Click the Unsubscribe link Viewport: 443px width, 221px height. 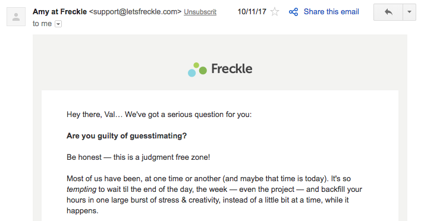(200, 12)
